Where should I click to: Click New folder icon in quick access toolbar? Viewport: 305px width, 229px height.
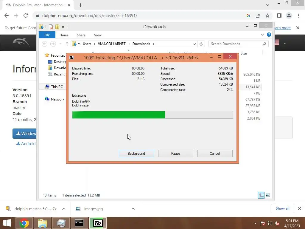click(57, 27)
